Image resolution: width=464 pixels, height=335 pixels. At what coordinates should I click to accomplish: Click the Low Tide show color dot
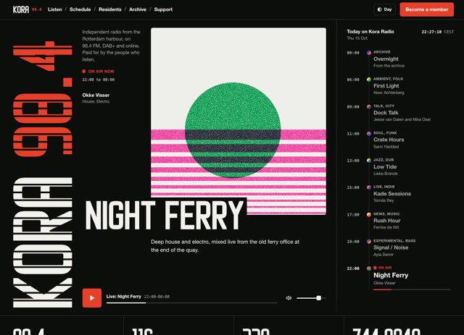point(369,161)
